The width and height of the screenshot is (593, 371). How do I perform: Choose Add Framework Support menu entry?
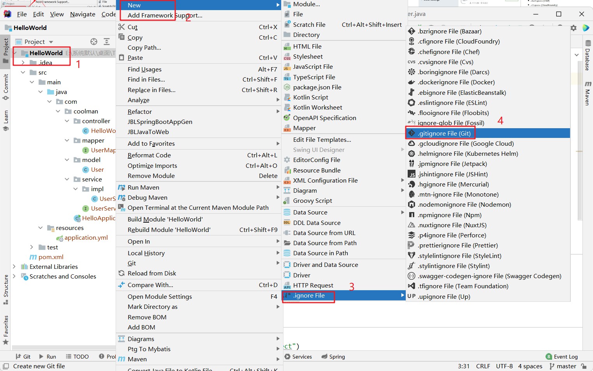pyautogui.click(x=199, y=15)
